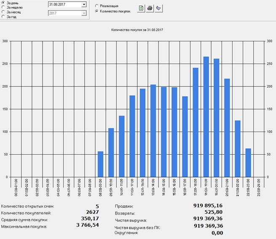Click the 22:00-23:00 bar in the chart
Viewport: 276px width, 239px height.
248,163
